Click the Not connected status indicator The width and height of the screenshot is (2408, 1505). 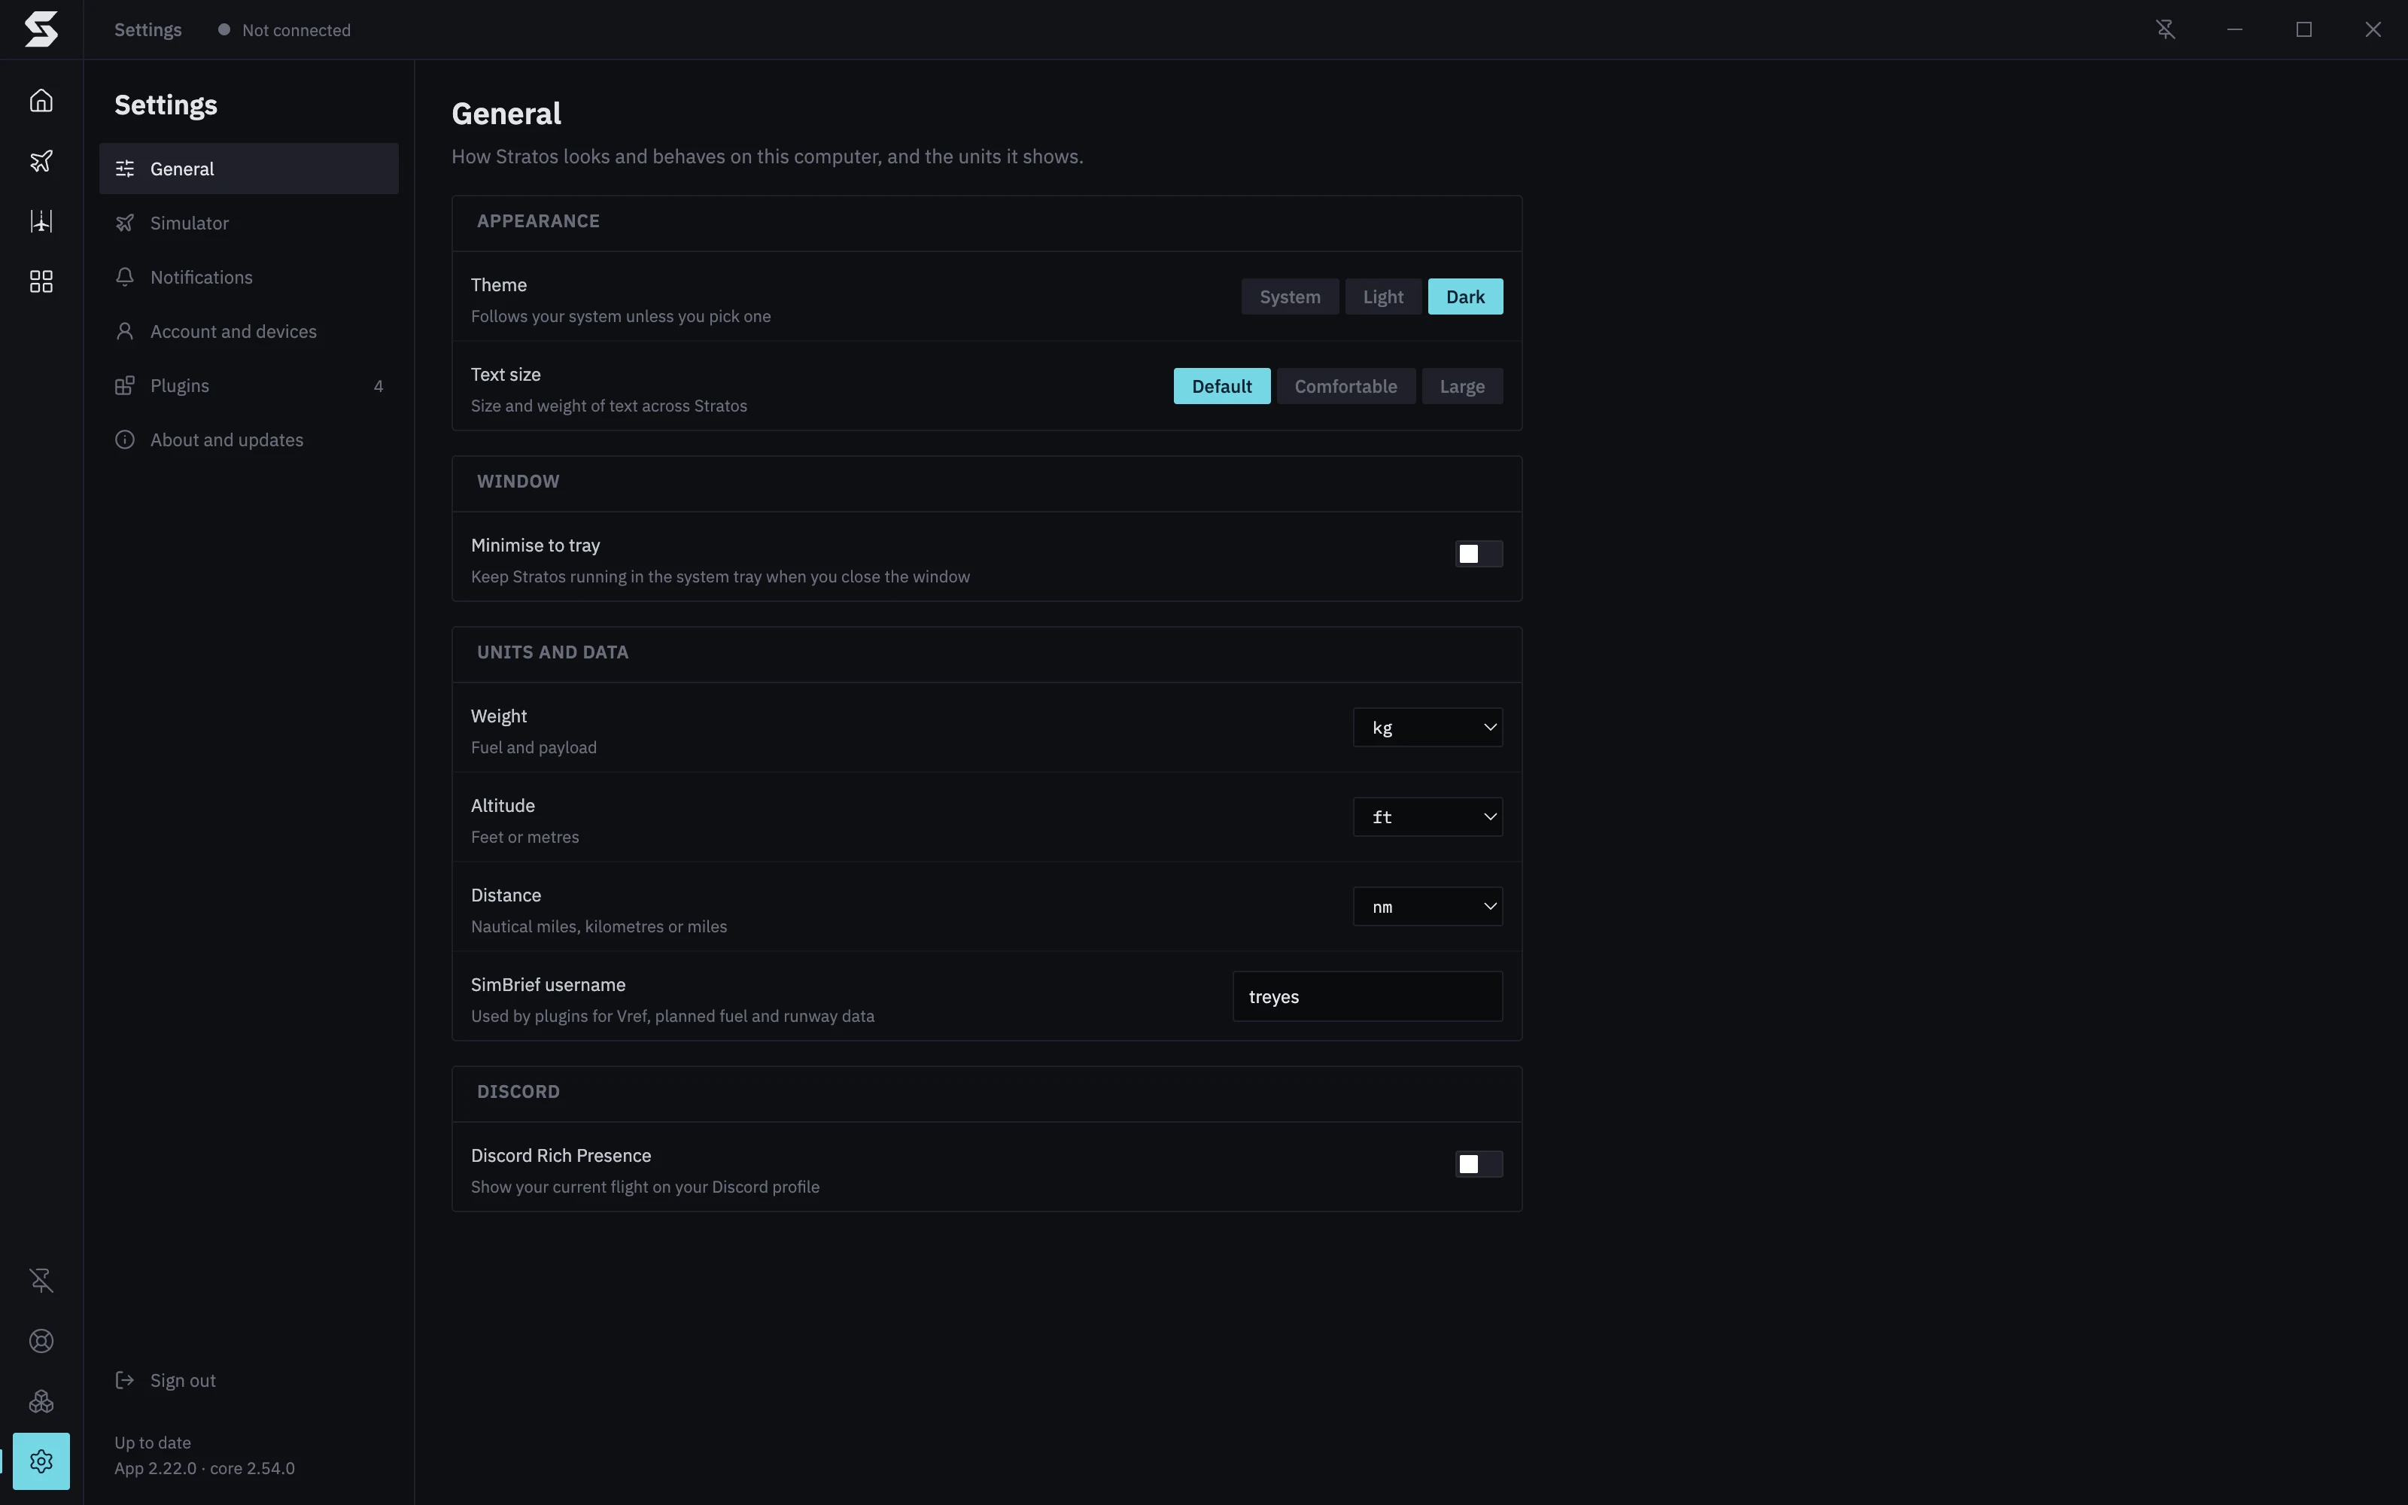coord(284,30)
